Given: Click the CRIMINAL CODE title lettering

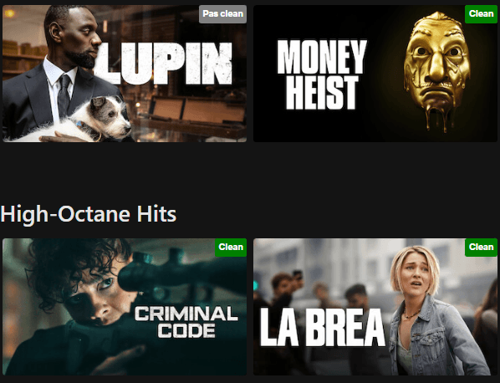Looking at the screenshot, I should 186,323.
